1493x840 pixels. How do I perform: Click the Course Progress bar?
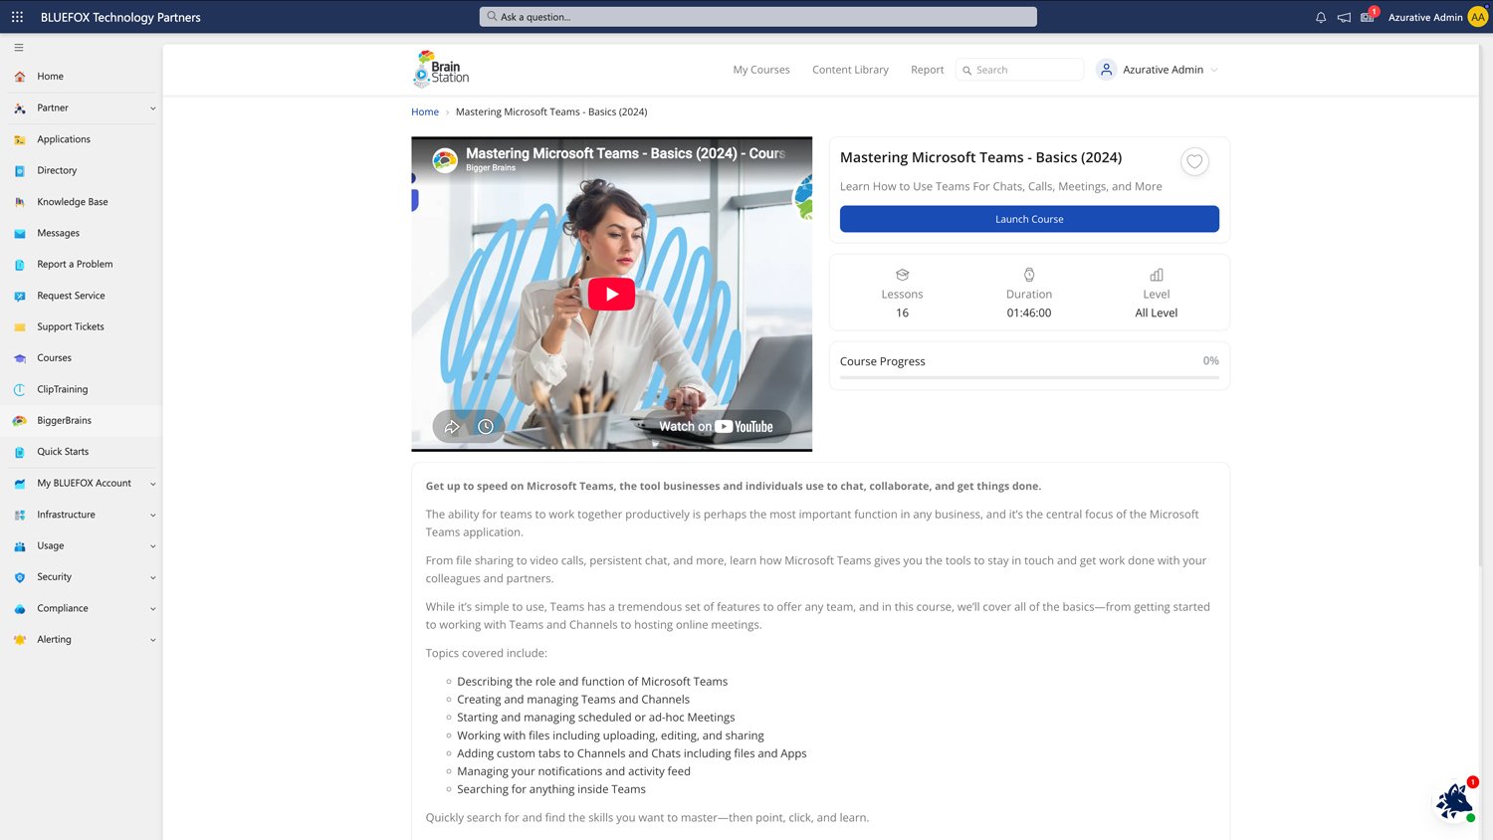[1029, 377]
